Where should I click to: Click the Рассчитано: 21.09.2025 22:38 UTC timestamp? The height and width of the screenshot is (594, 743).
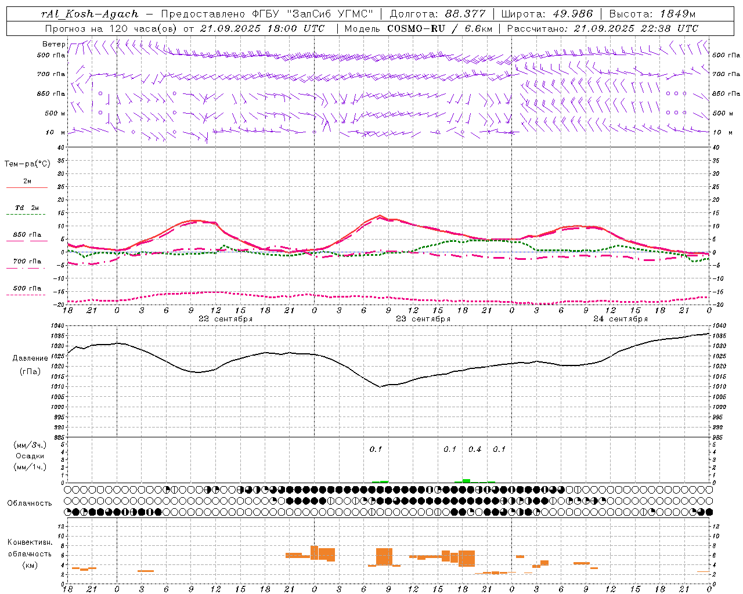(x=603, y=28)
